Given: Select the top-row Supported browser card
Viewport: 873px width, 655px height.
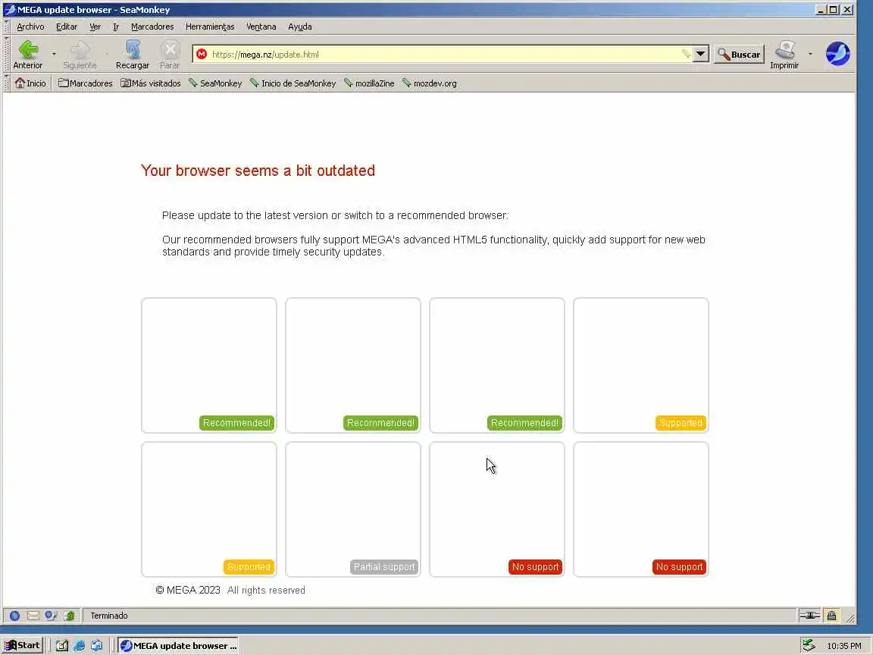Looking at the screenshot, I should [641, 365].
